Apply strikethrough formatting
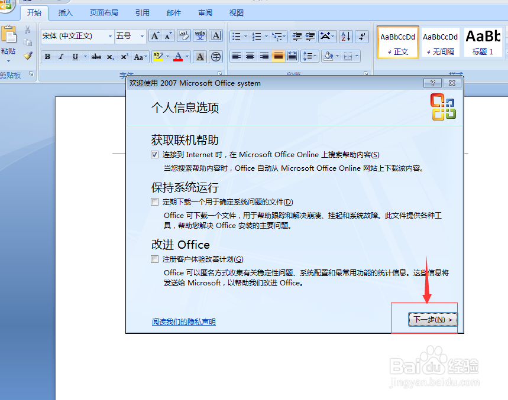 coord(96,57)
